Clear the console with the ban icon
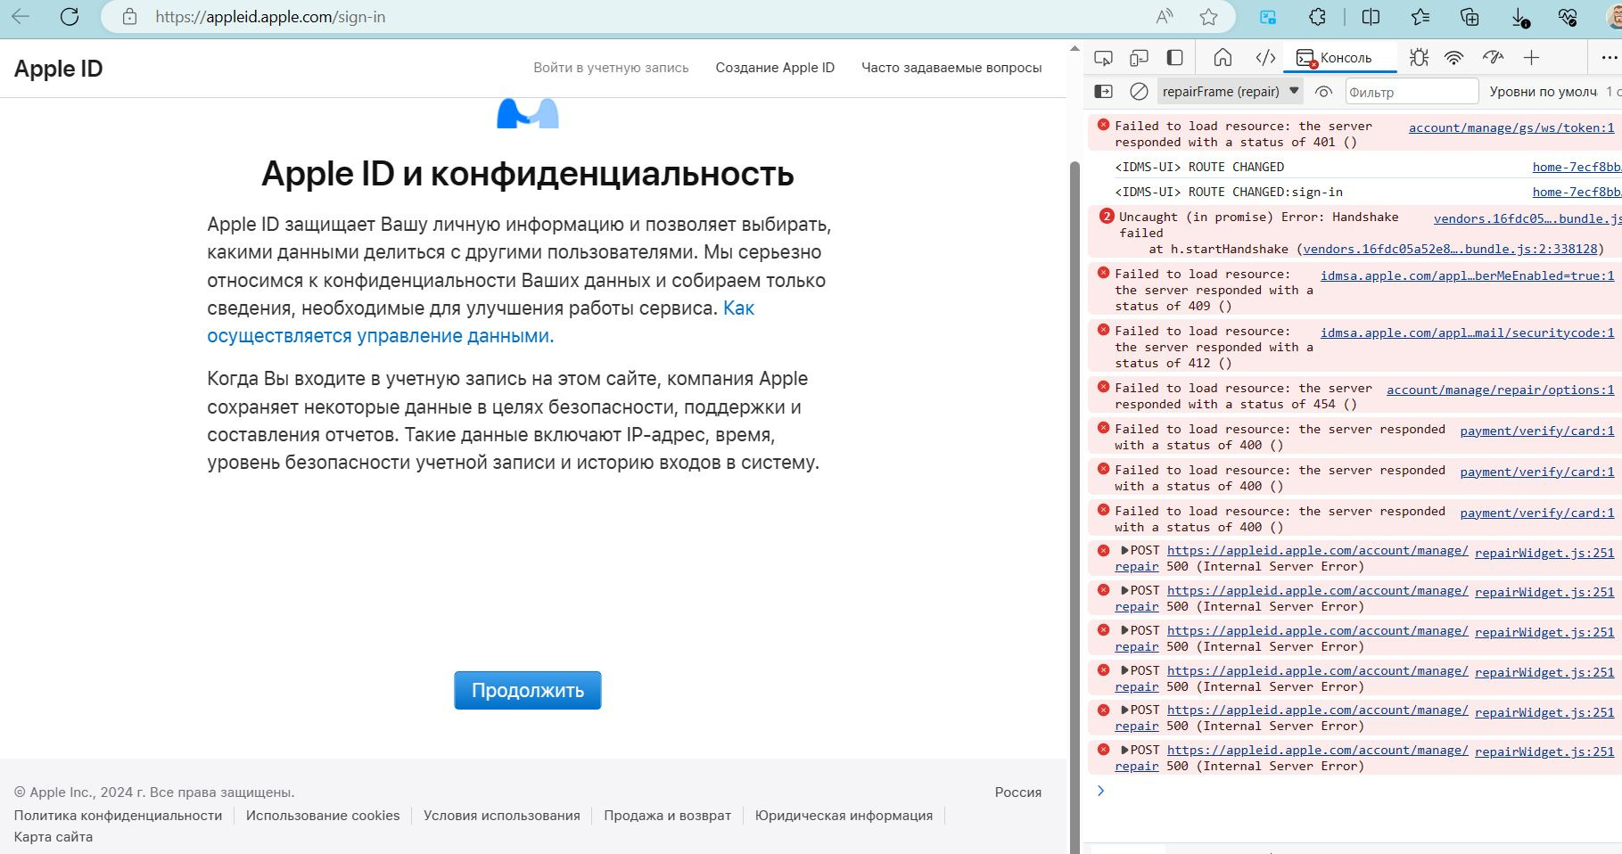The image size is (1622, 854). [1139, 92]
